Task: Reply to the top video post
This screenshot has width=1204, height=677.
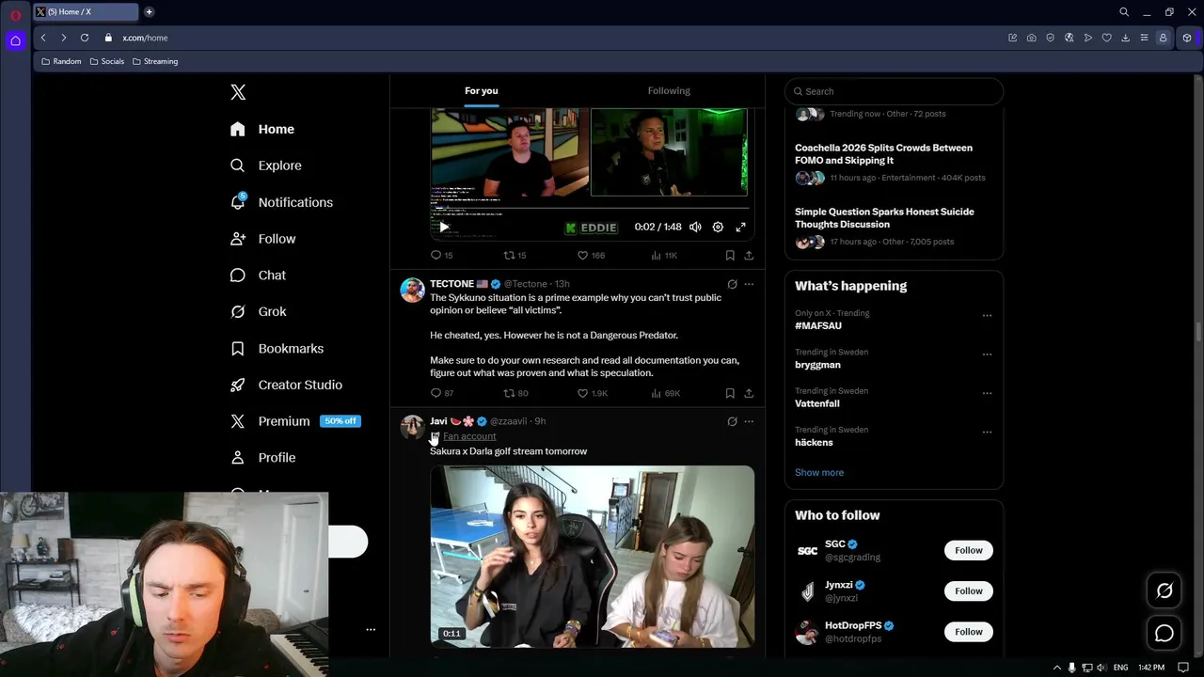Action: [441, 255]
